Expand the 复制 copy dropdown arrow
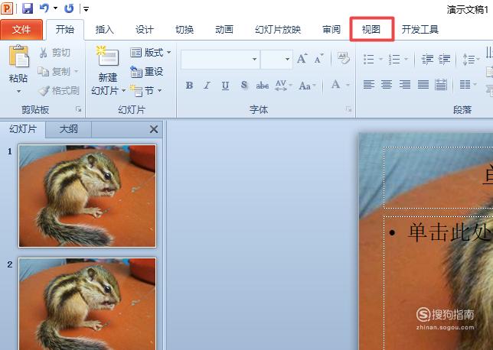 [76, 72]
